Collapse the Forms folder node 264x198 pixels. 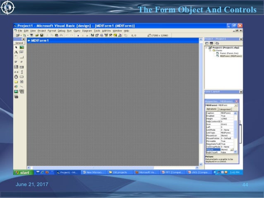[x=210, y=50]
